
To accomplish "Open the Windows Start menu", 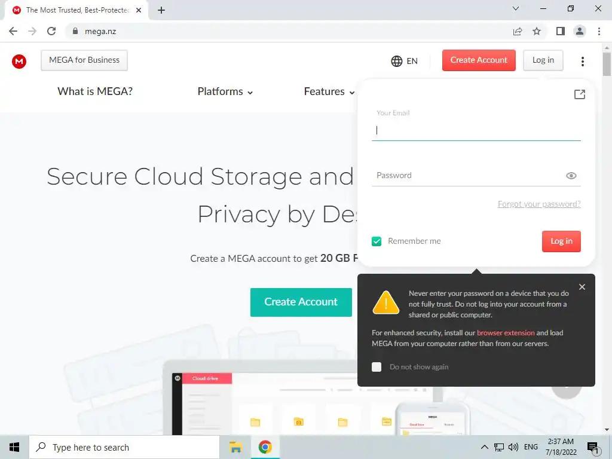I will (x=14, y=447).
